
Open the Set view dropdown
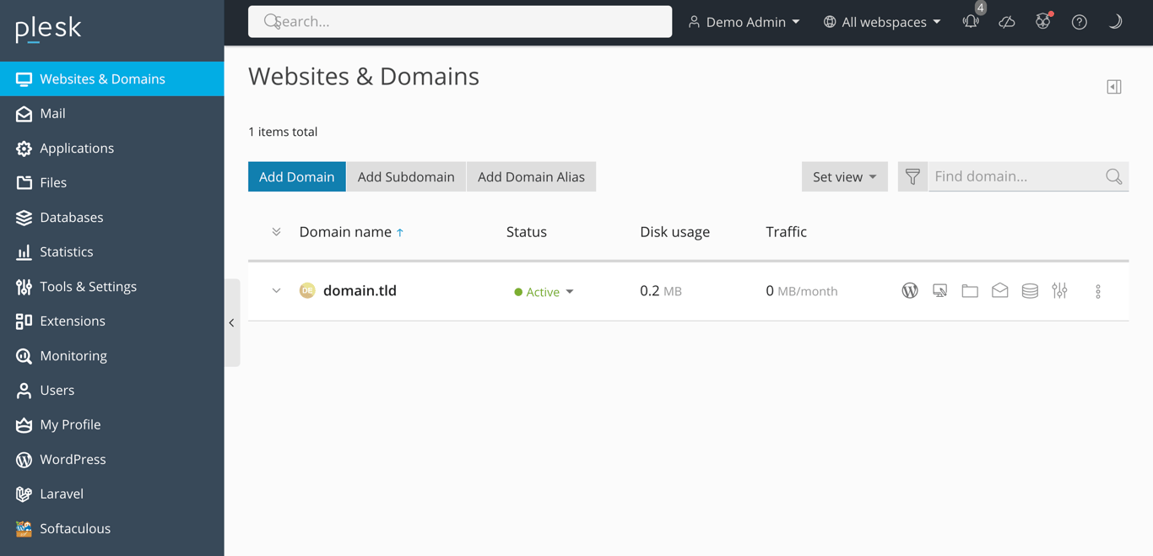844,176
